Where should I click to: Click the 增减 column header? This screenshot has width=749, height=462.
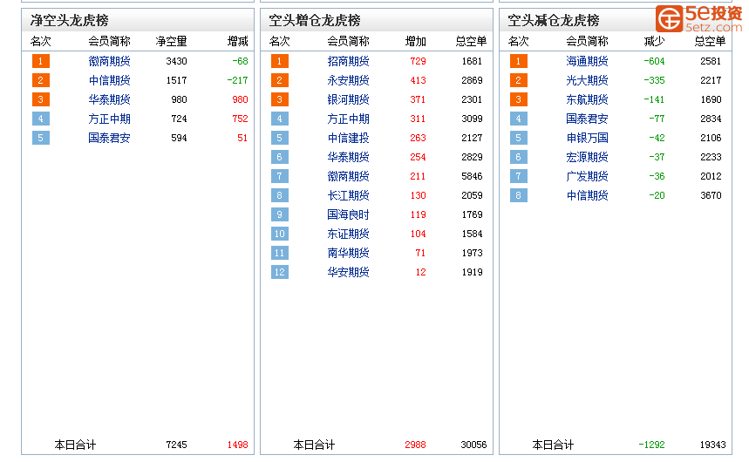(237, 42)
